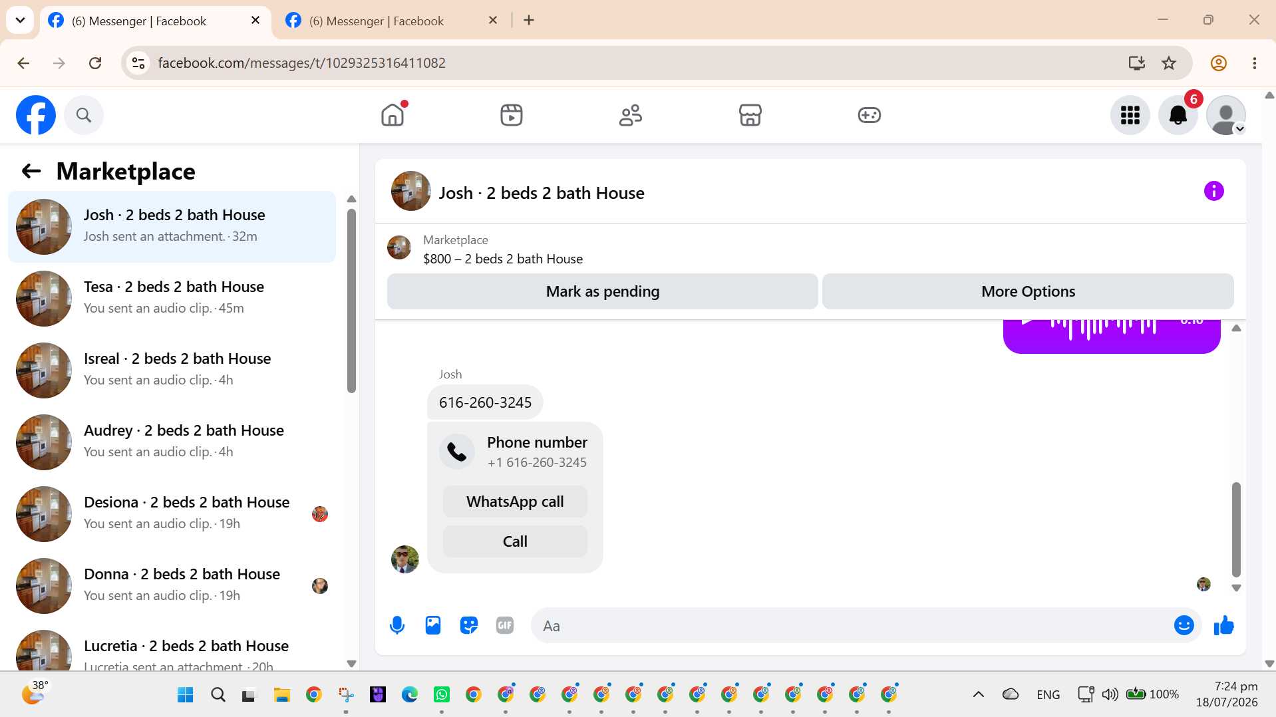Open the notifications bell

(x=1178, y=115)
